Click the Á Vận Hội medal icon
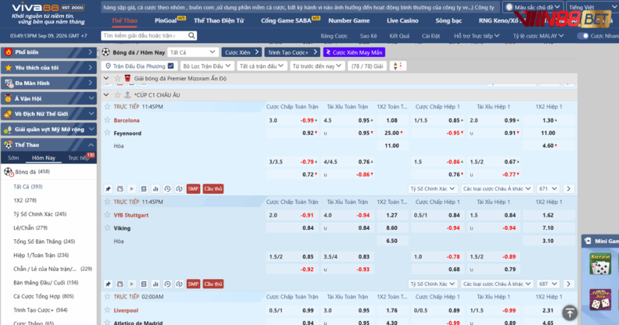Image resolution: width=619 pixels, height=325 pixels. (8, 98)
